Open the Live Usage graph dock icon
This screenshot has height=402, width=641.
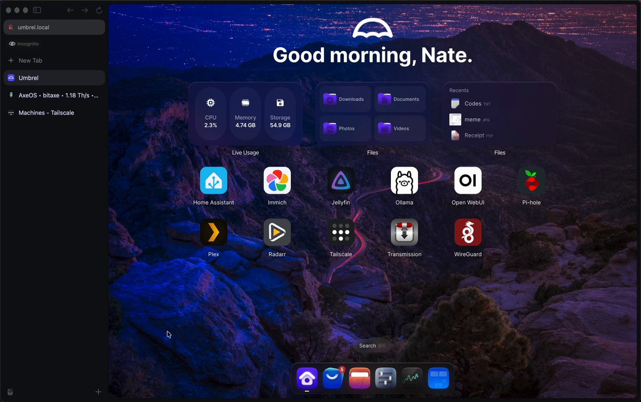[x=412, y=378]
